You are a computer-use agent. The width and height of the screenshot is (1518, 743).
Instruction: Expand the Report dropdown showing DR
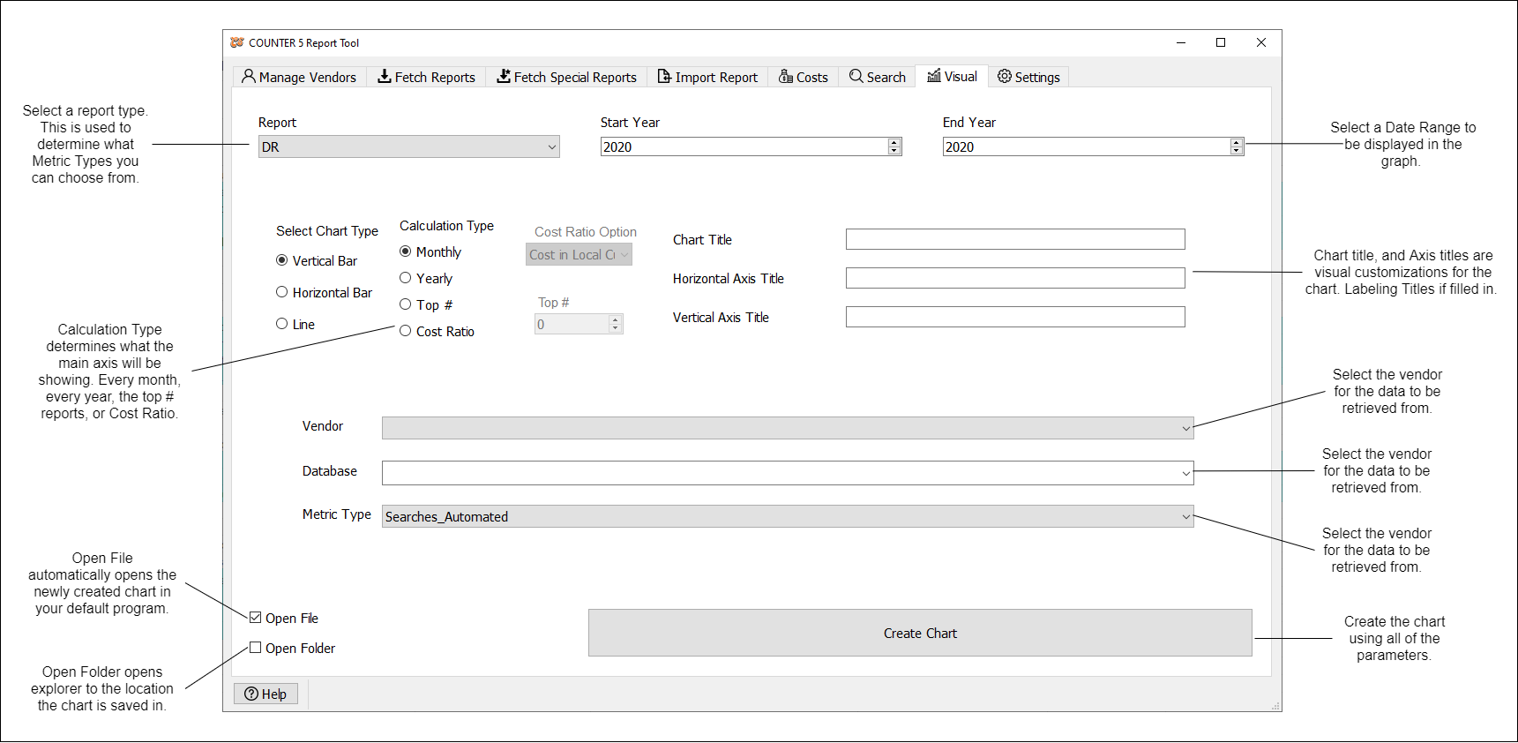pyautogui.click(x=408, y=147)
